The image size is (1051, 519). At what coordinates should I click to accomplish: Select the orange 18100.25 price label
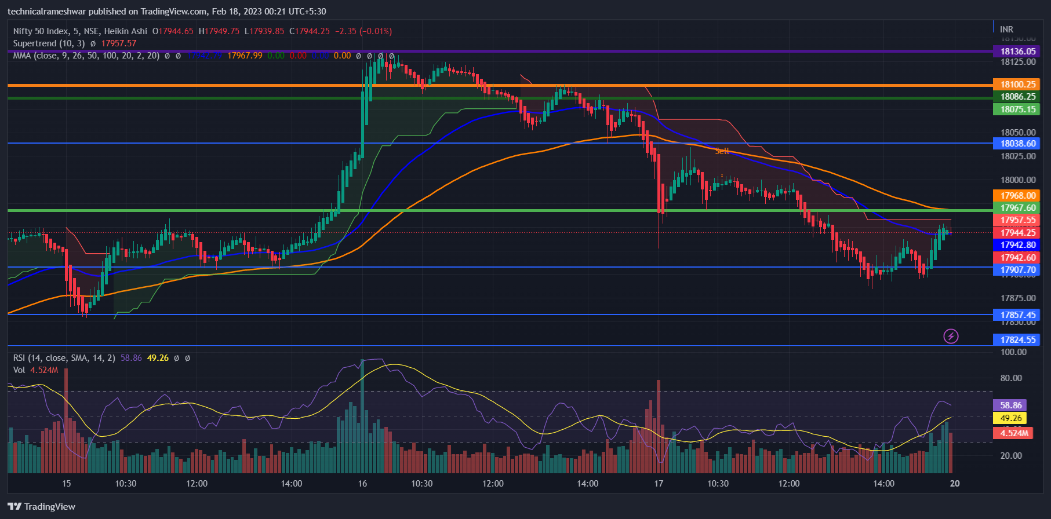point(1016,85)
